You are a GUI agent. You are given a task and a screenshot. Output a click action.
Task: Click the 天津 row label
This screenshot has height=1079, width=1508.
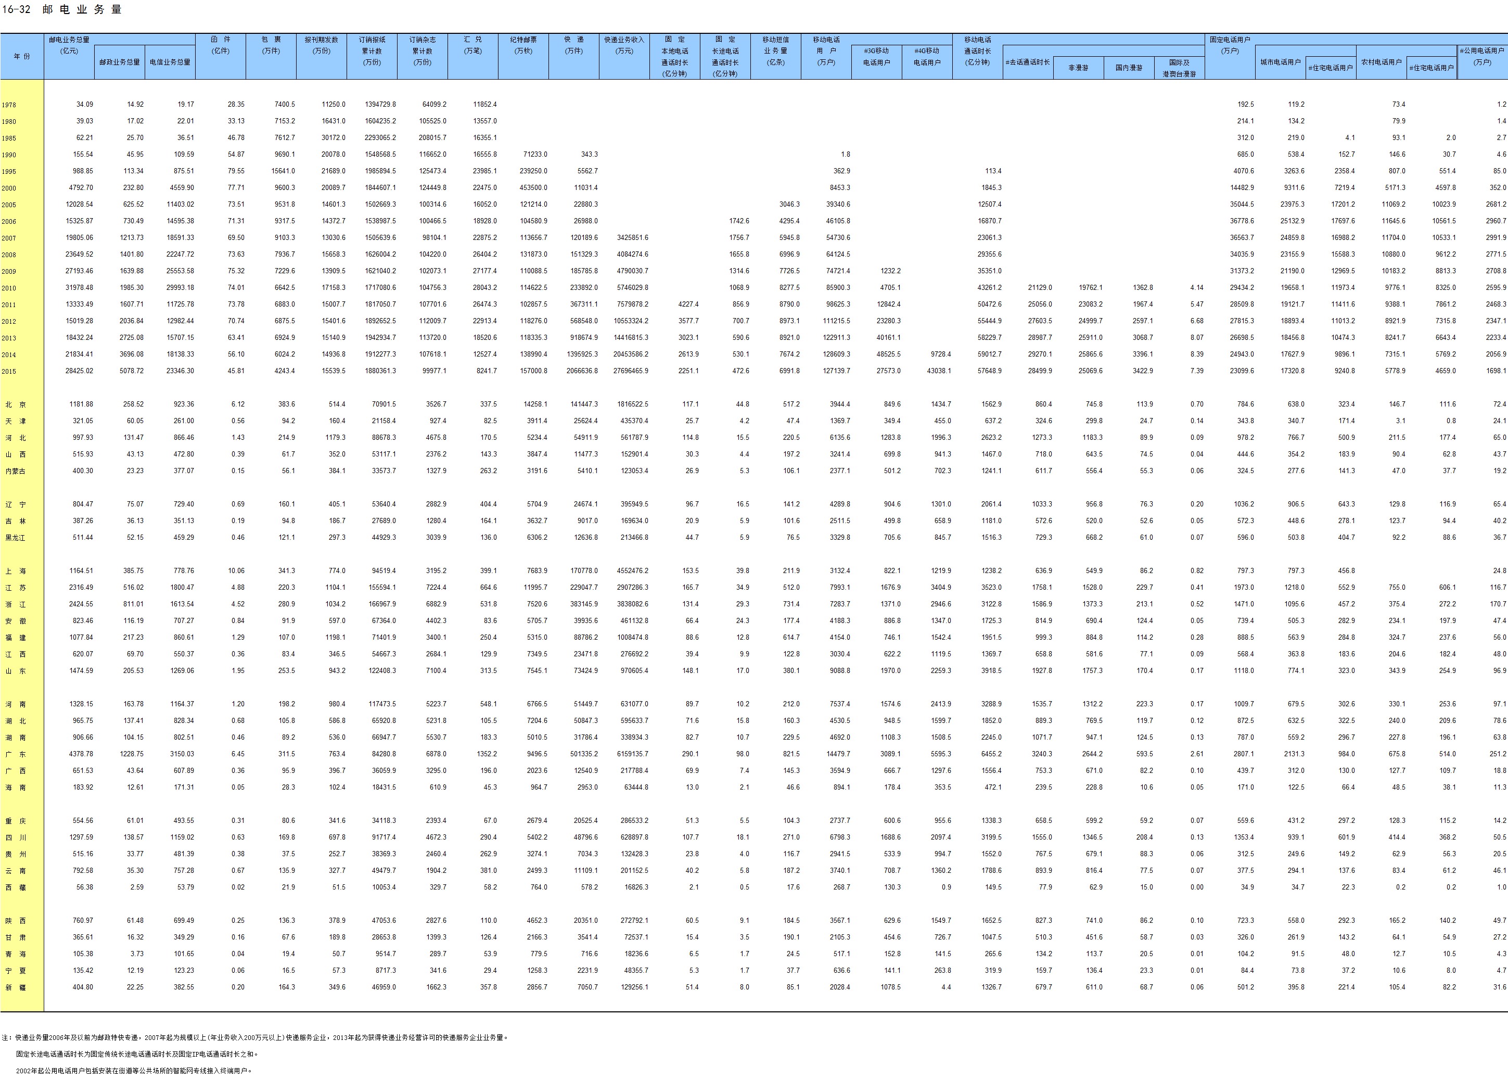(16, 421)
